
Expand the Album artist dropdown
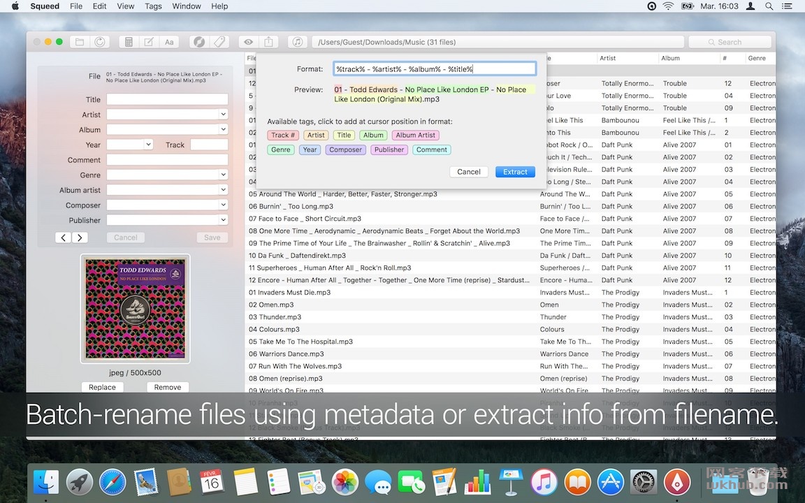point(223,190)
